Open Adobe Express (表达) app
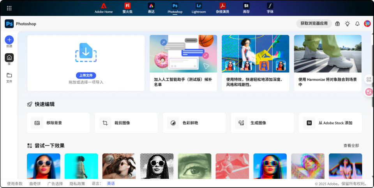 (151, 8)
